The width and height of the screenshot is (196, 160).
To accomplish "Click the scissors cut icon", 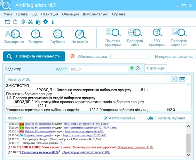I will [30, 22].
